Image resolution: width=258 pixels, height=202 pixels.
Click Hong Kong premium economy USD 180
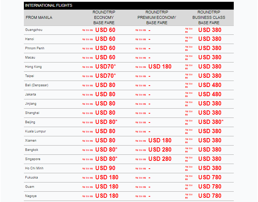(160, 67)
